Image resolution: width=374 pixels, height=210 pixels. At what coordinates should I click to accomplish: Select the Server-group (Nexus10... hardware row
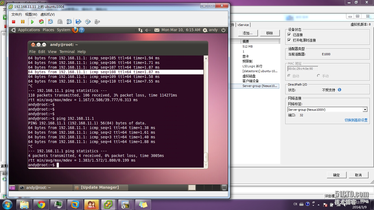(255, 86)
